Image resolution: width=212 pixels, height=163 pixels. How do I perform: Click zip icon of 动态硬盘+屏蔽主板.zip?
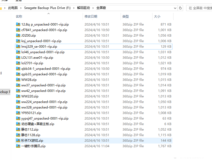pyautogui.click(x=18, y=124)
